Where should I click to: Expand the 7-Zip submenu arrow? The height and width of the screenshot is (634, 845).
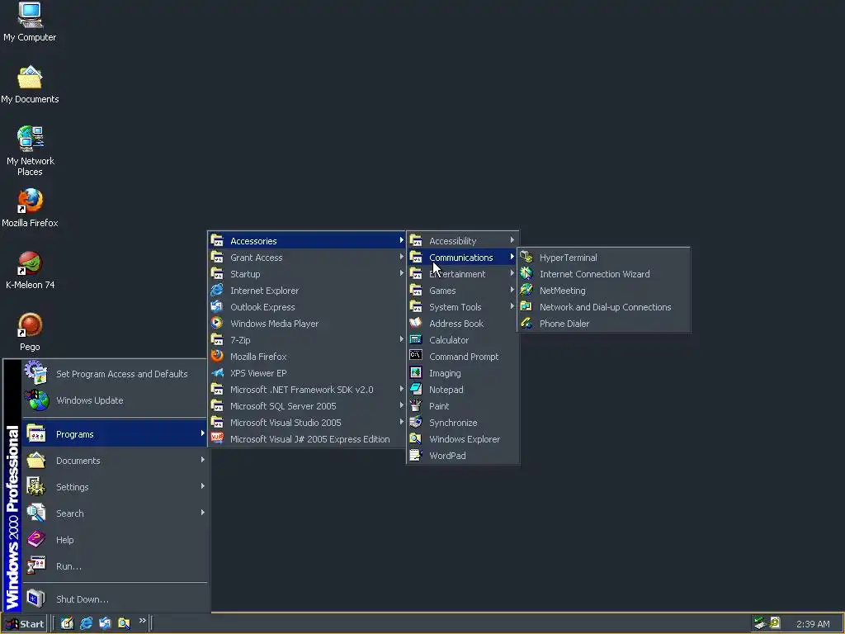(402, 339)
